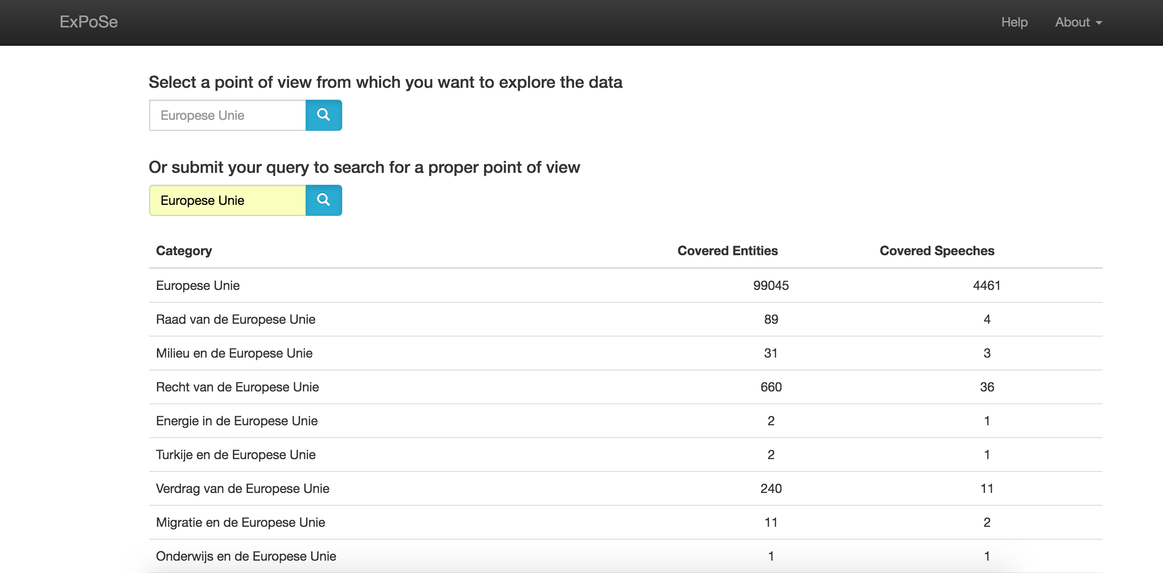Choose Migratie en de Europese Unie
This screenshot has width=1163, height=573.
pos(240,522)
